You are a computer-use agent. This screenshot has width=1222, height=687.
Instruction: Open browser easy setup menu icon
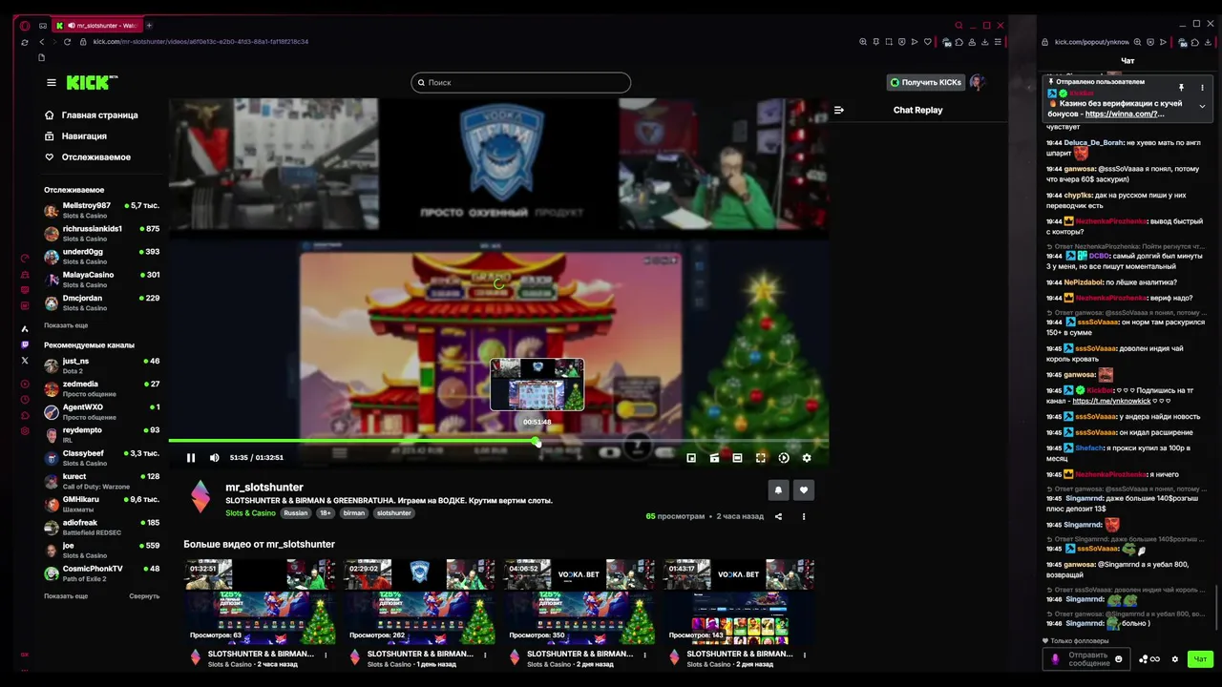(998, 42)
